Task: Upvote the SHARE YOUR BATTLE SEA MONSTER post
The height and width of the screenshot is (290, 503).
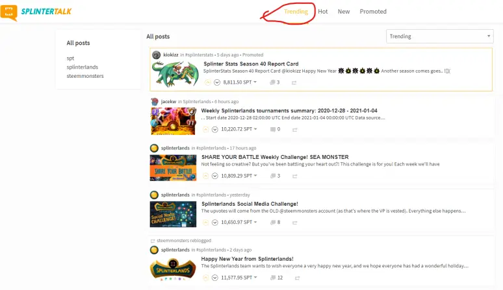Action: click(205, 176)
